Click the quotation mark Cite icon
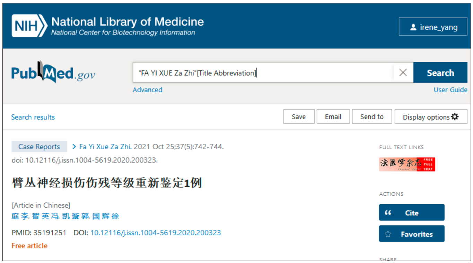Screen dimensions: 473x263 click(388, 213)
